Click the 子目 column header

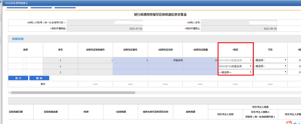(270, 50)
